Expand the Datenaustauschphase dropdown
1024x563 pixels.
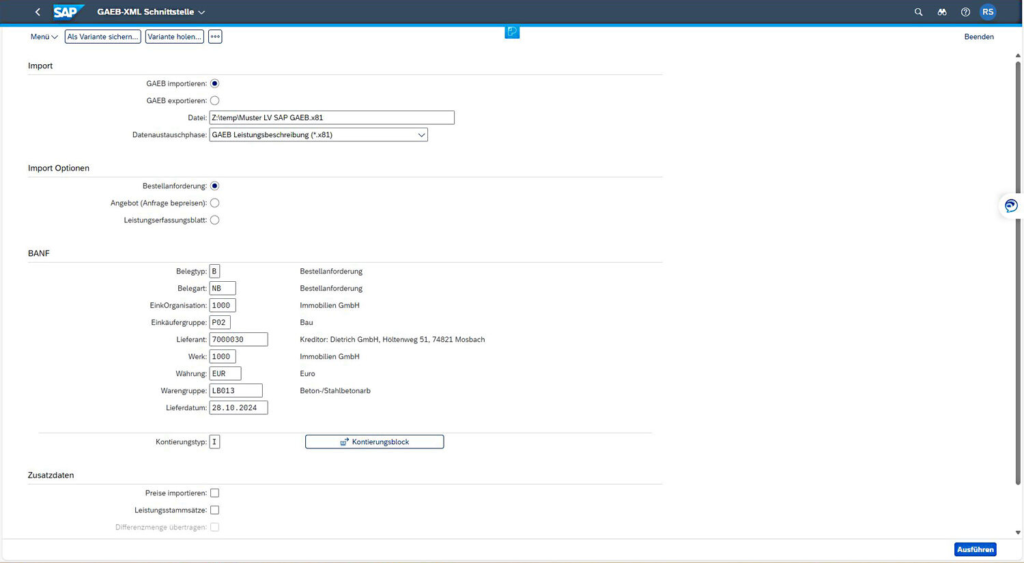tap(421, 135)
